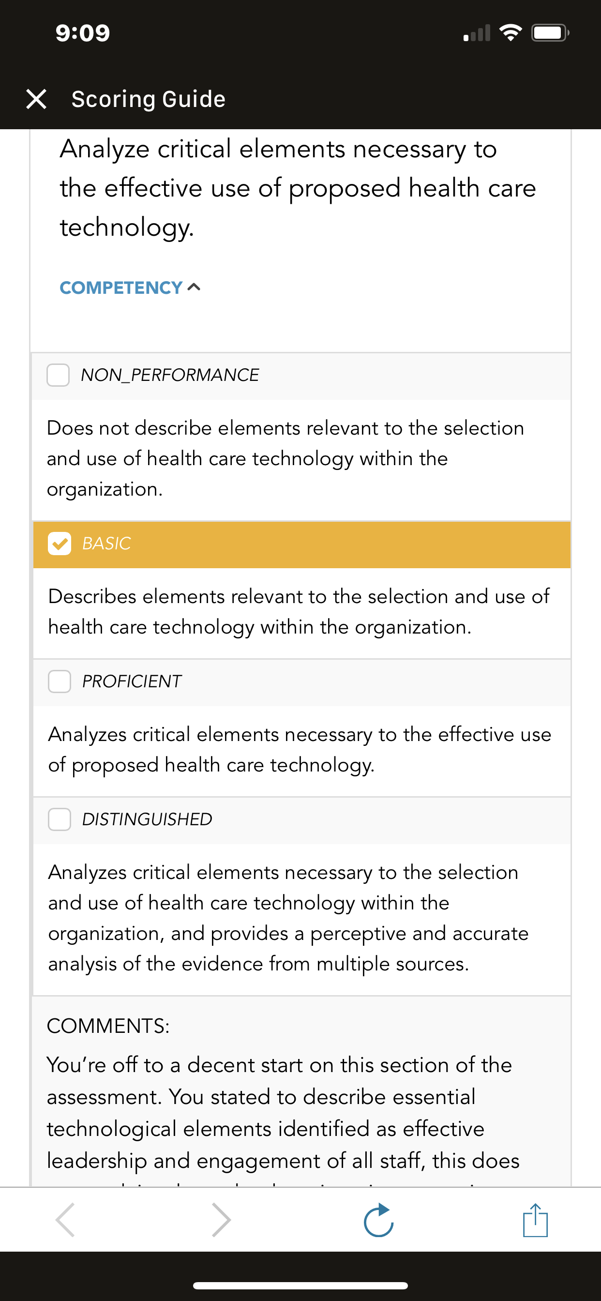Reload the page with the refresh icon
The width and height of the screenshot is (601, 1301).
point(379,1220)
